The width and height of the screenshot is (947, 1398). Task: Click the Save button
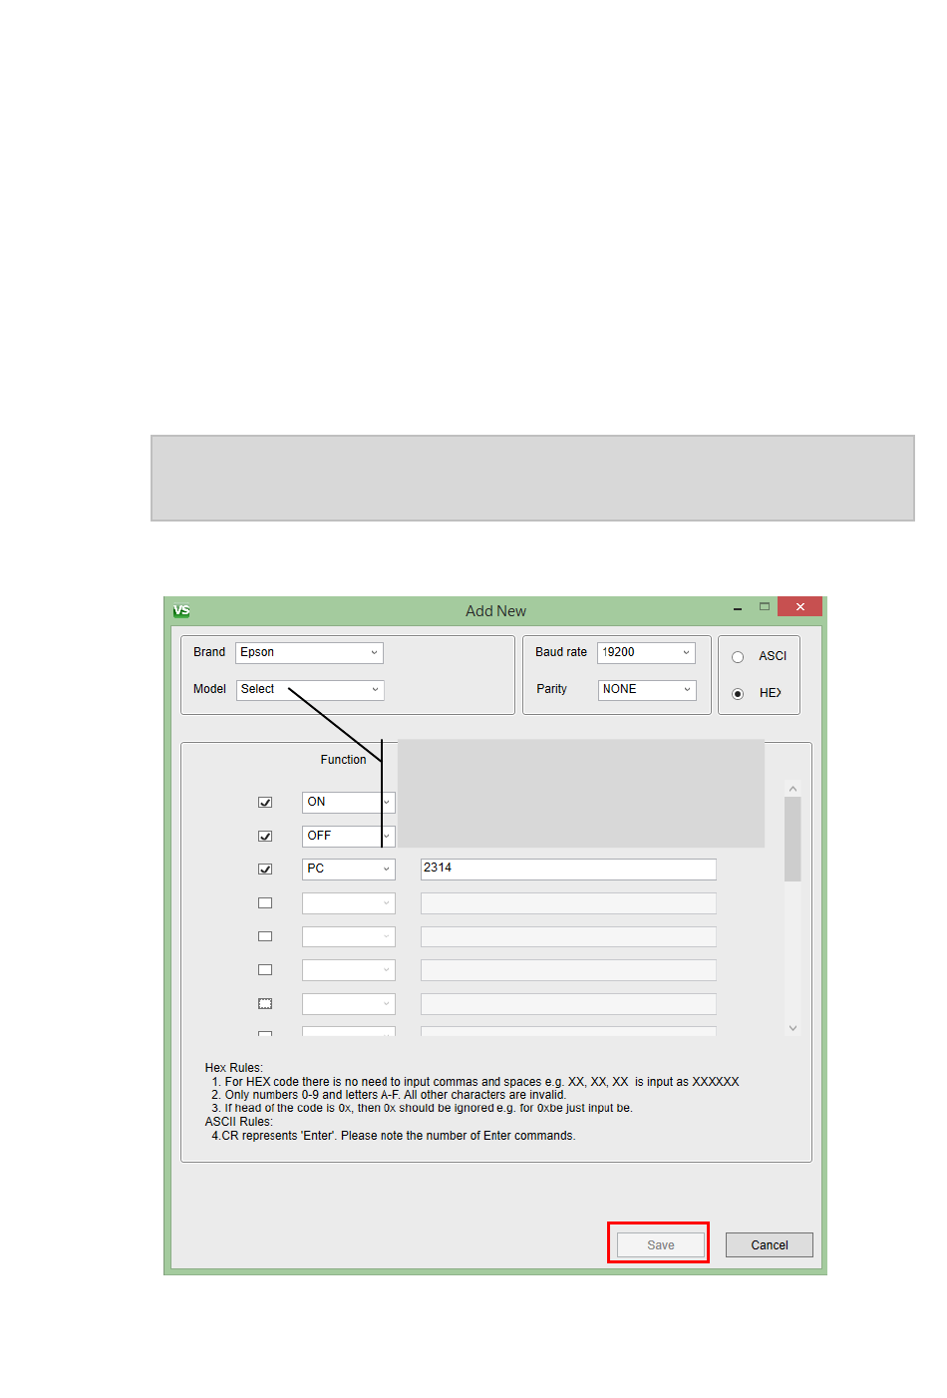coord(661,1244)
